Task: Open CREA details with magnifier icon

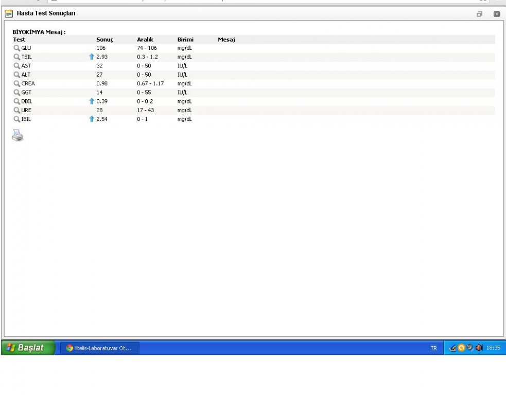Action: click(x=17, y=83)
